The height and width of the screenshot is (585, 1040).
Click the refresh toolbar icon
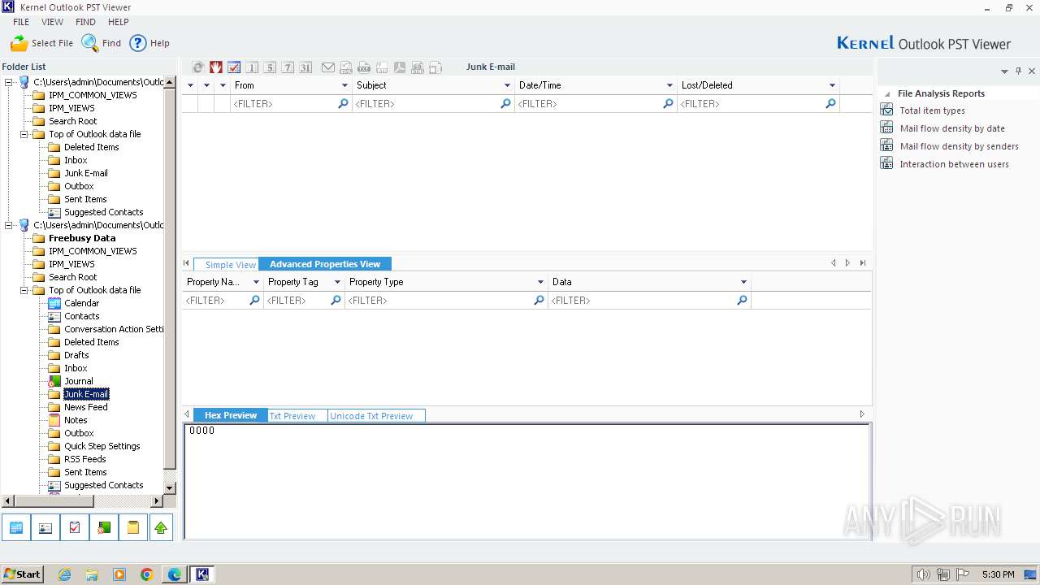coord(198,67)
